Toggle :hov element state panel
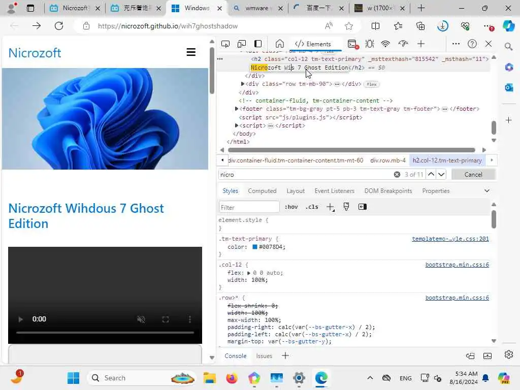The width and height of the screenshot is (520, 390). coord(291,207)
